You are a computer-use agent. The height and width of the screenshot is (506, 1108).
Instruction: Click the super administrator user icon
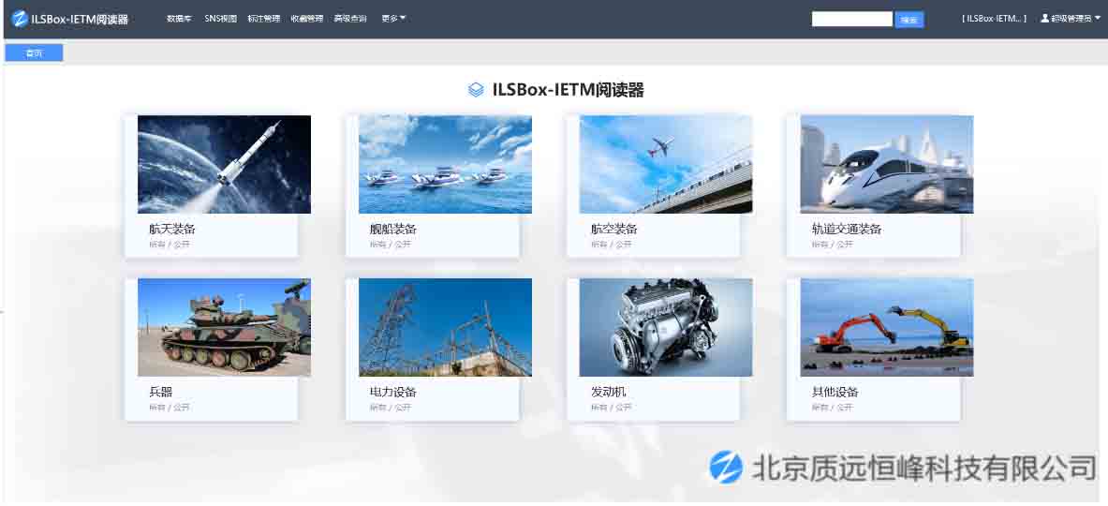[x=1044, y=19]
